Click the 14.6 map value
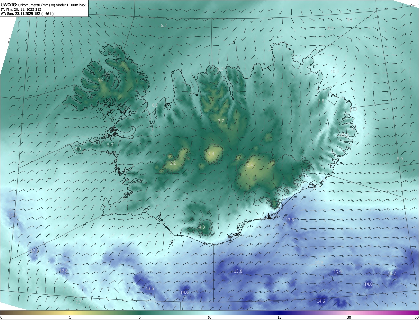Image resolution: width=419 pixels, height=320 pixels. [321, 301]
